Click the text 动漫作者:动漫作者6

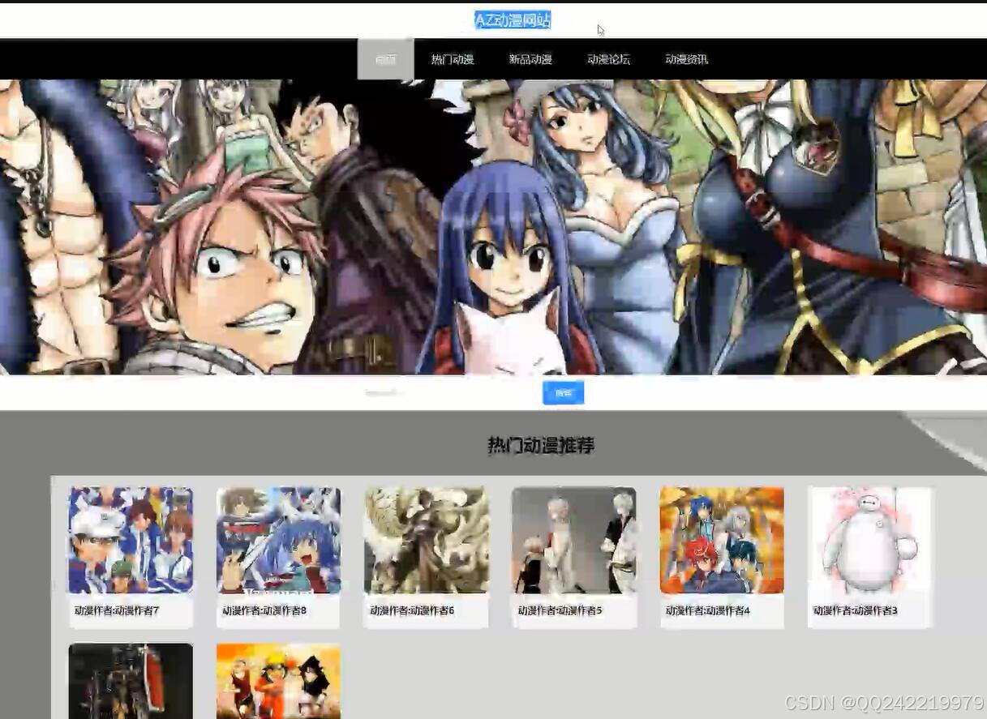coord(412,611)
